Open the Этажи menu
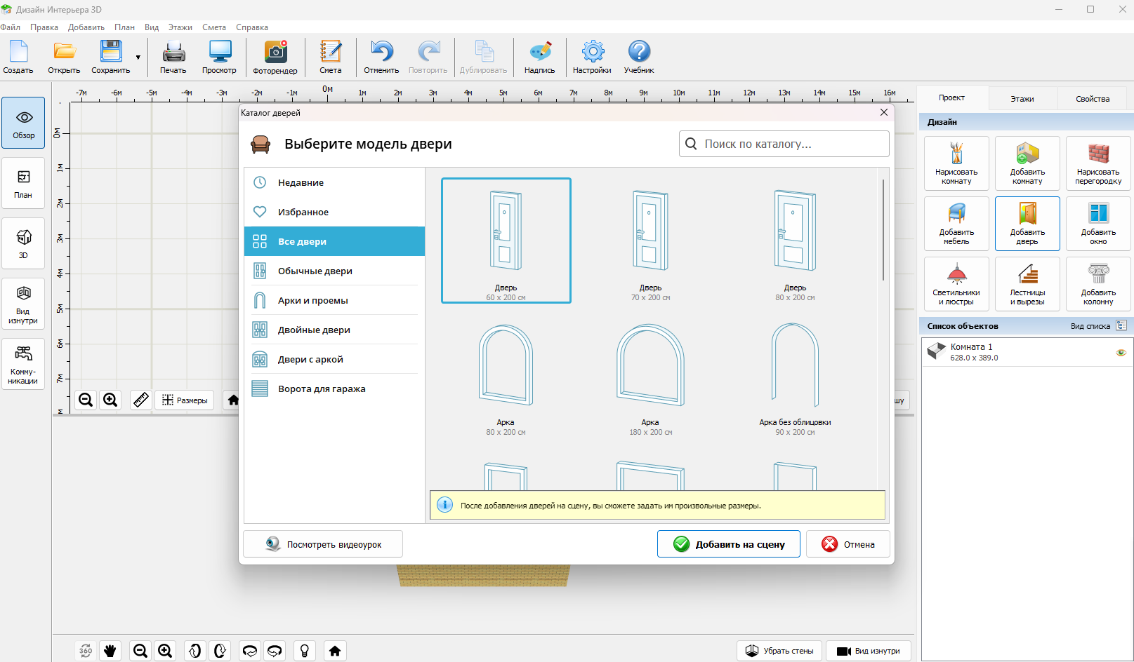 (180, 27)
